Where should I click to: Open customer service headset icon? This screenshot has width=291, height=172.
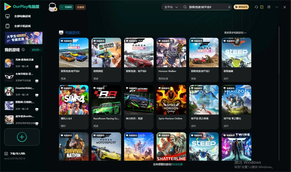click(x=256, y=7)
